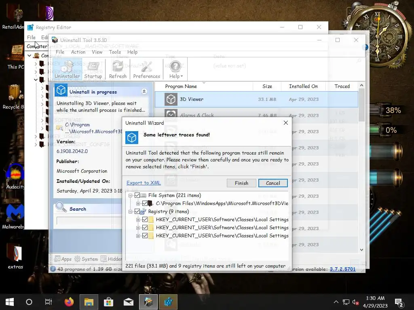Open Cortana search circle on taskbar
The width and height of the screenshot is (414, 310).
[x=29, y=302]
